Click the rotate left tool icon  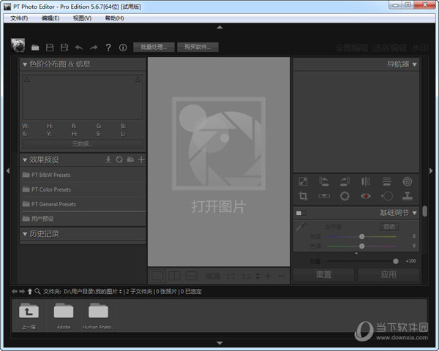click(x=324, y=181)
